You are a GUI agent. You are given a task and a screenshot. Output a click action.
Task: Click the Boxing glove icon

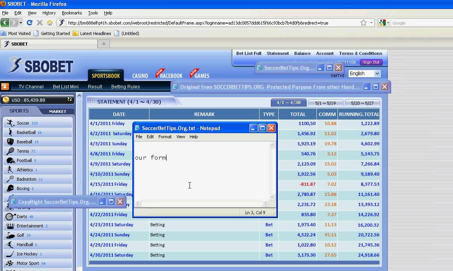tap(11, 188)
